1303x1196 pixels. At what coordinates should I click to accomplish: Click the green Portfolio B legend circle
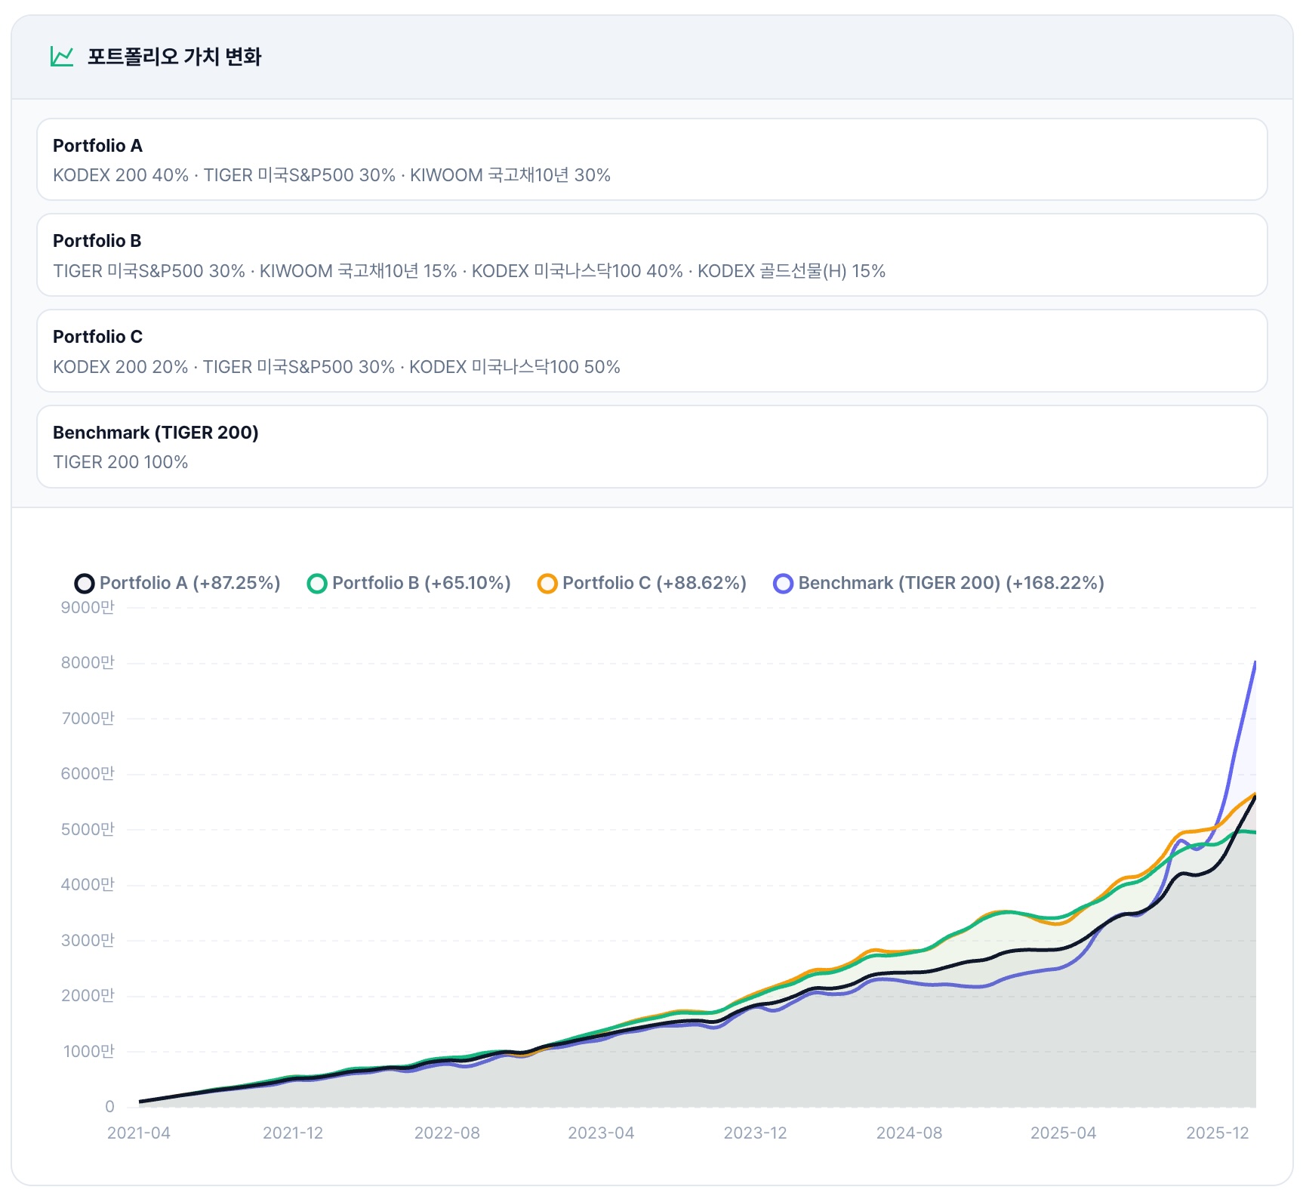[x=317, y=584]
